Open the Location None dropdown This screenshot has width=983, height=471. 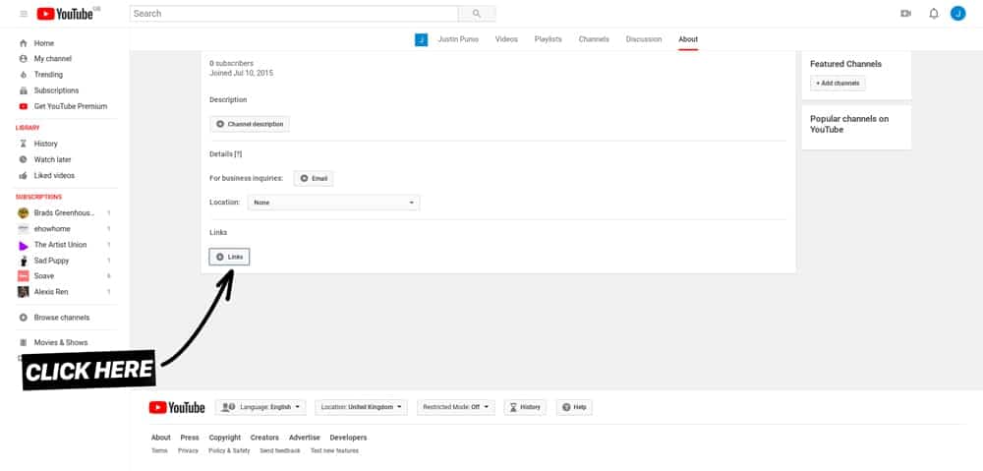[333, 203]
